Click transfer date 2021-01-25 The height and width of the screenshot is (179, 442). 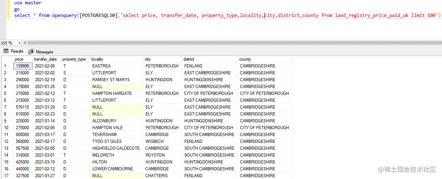(46, 87)
